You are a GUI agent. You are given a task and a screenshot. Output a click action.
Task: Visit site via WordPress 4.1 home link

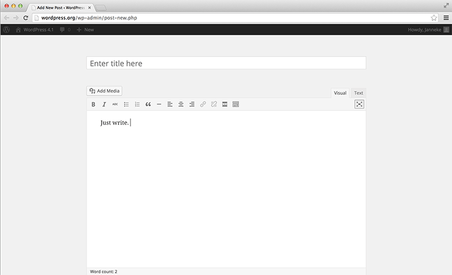click(34, 30)
